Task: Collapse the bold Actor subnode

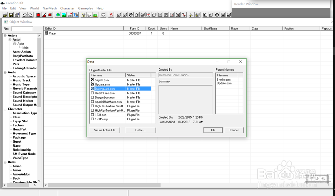Action: tap(10, 40)
